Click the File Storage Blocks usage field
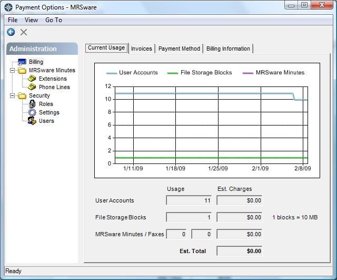Viewport: 337px width, 280px height. coord(189,217)
